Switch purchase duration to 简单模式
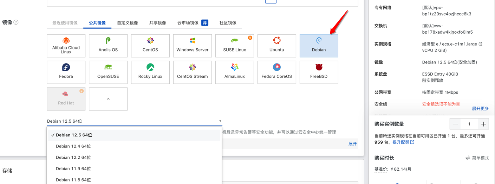The height and width of the screenshot is (184, 495). coord(480,158)
